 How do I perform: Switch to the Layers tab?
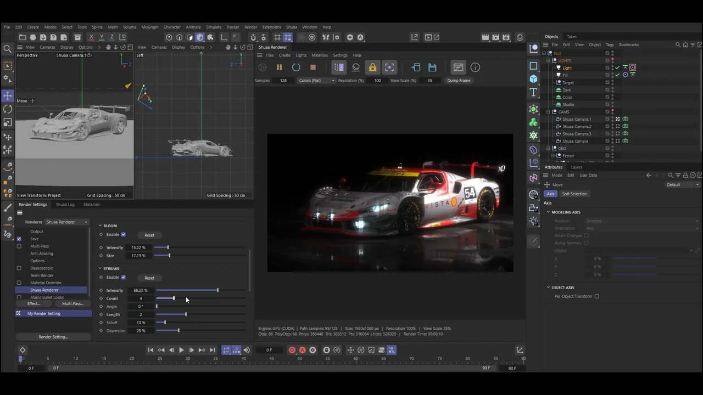click(x=577, y=167)
